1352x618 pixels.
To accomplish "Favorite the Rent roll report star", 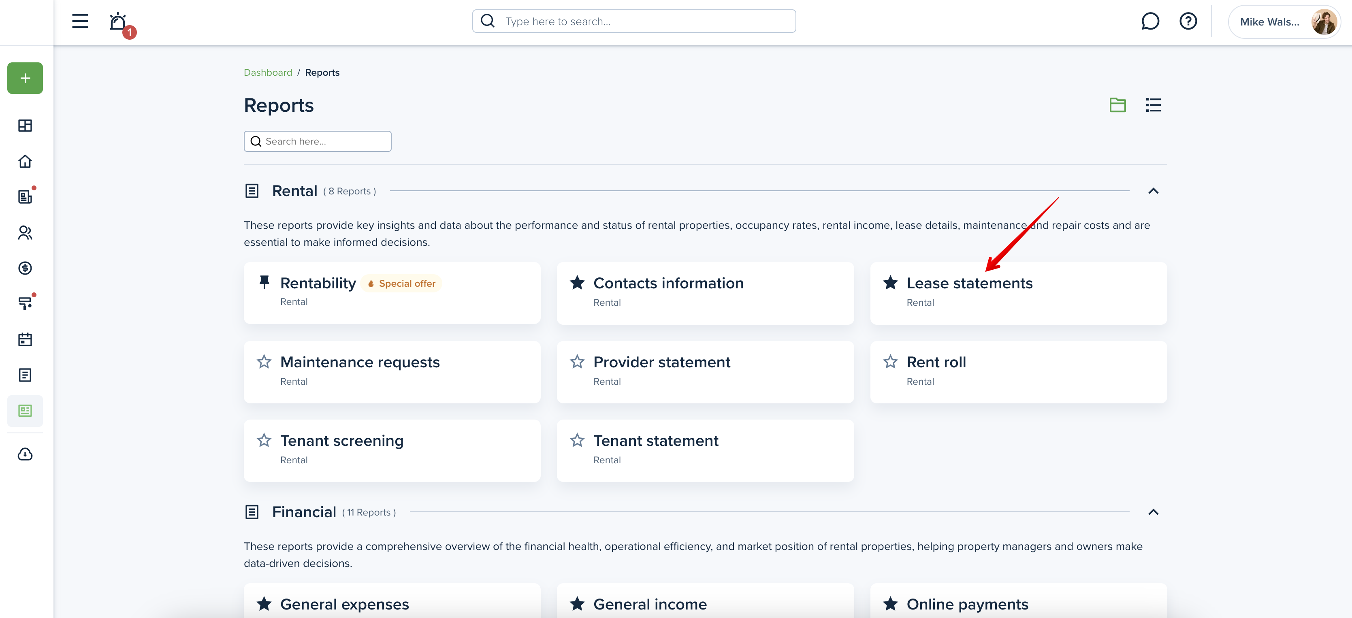I will (891, 362).
